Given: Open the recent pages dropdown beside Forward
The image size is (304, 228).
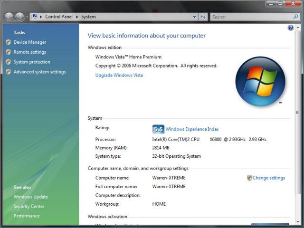Looking at the screenshot, I should pos(27,17).
